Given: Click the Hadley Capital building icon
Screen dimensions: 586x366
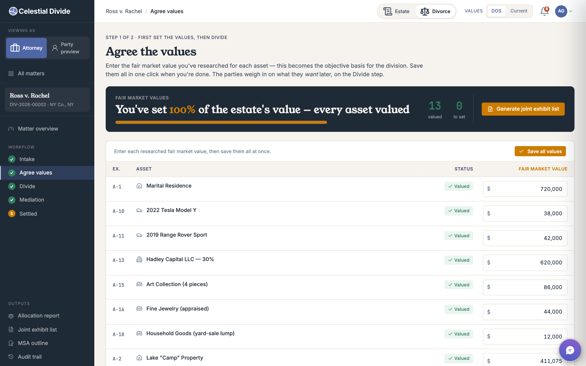Looking at the screenshot, I should pyautogui.click(x=139, y=260).
